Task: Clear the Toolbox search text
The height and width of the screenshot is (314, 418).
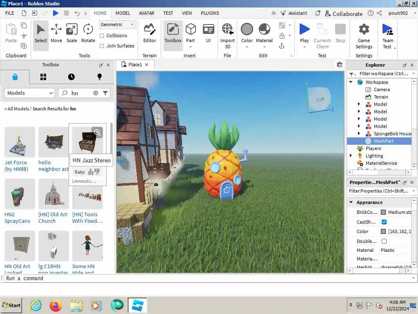Action: coord(96,93)
